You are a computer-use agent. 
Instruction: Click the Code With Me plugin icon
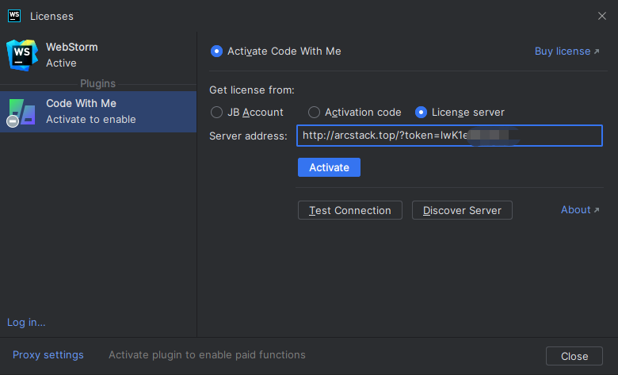coord(21,113)
